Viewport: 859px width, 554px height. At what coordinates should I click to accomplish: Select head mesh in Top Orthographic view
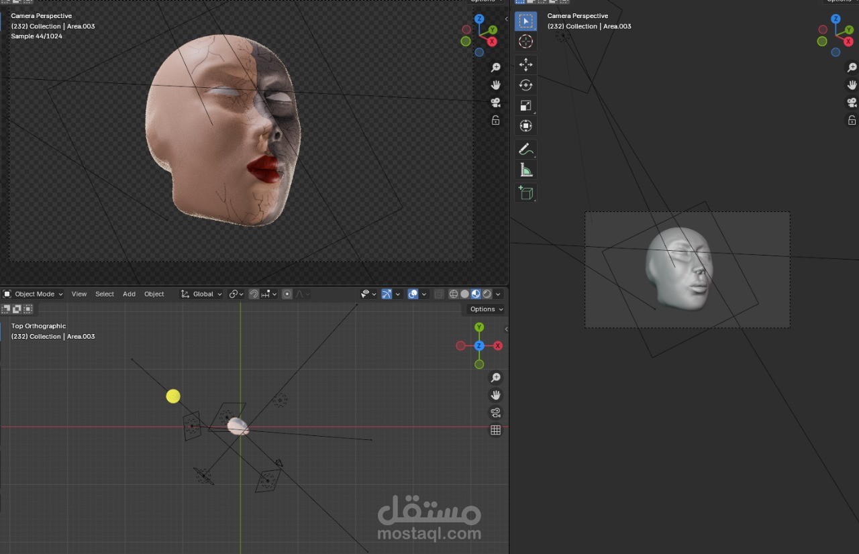[238, 427]
